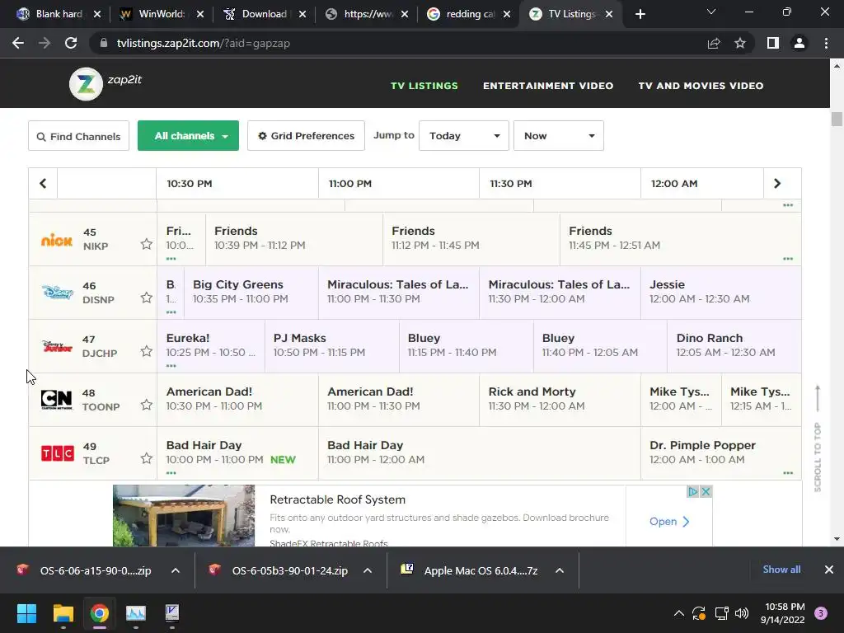Image resolution: width=844 pixels, height=633 pixels.
Task: Open the tab search chevron
Action: pos(711,12)
